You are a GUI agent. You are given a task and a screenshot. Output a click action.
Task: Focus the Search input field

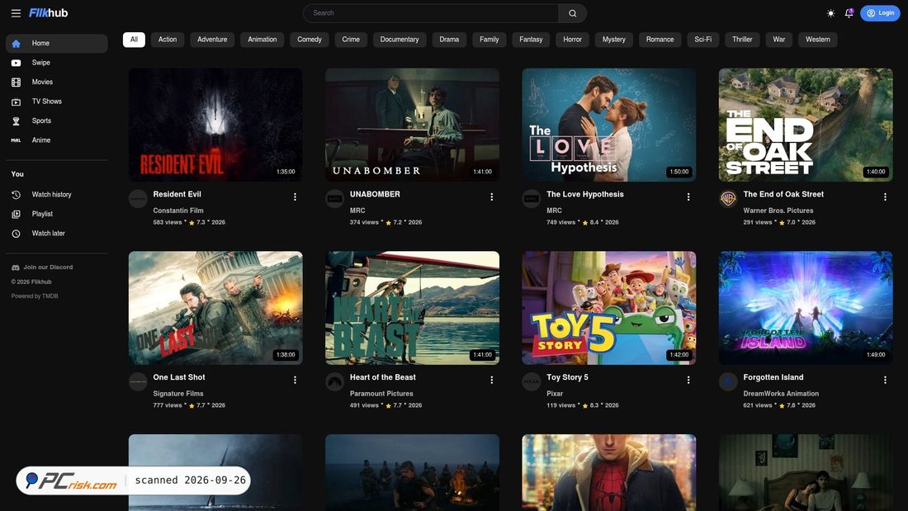point(431,13)
